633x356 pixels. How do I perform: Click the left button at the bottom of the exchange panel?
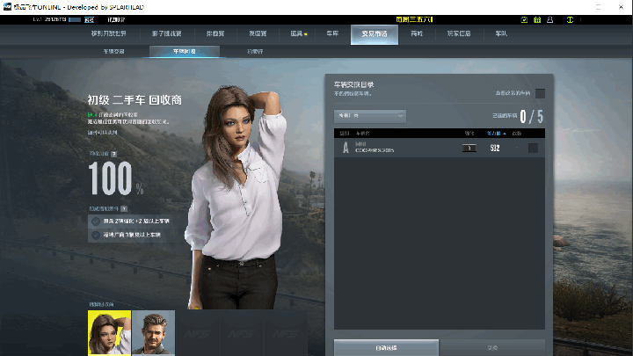point(386,347)
